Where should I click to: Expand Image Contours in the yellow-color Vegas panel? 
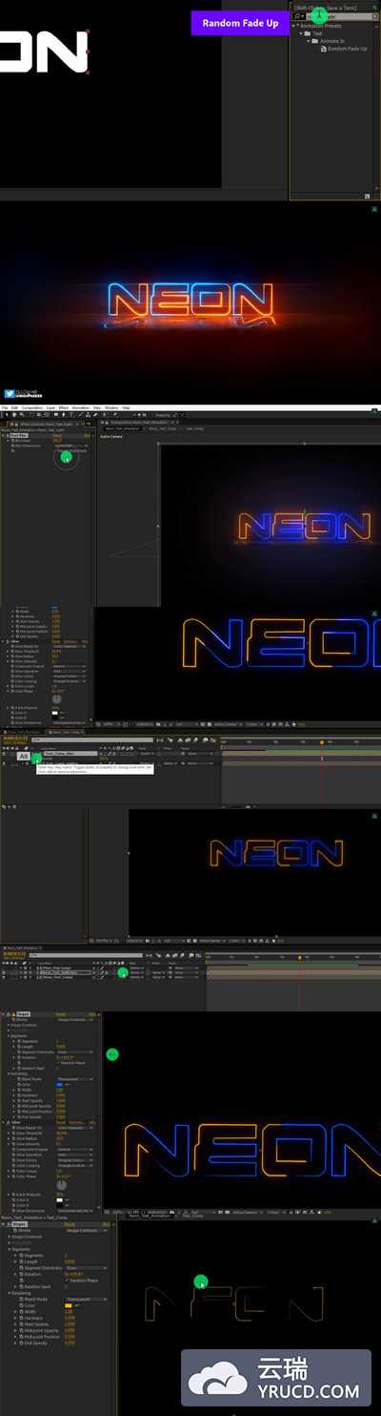[10, 1237]
